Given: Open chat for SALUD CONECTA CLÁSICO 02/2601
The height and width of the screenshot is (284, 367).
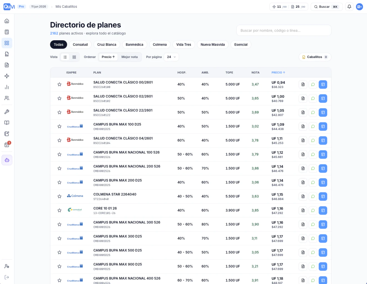Looking at the screenshot, I should pos(313,98).
